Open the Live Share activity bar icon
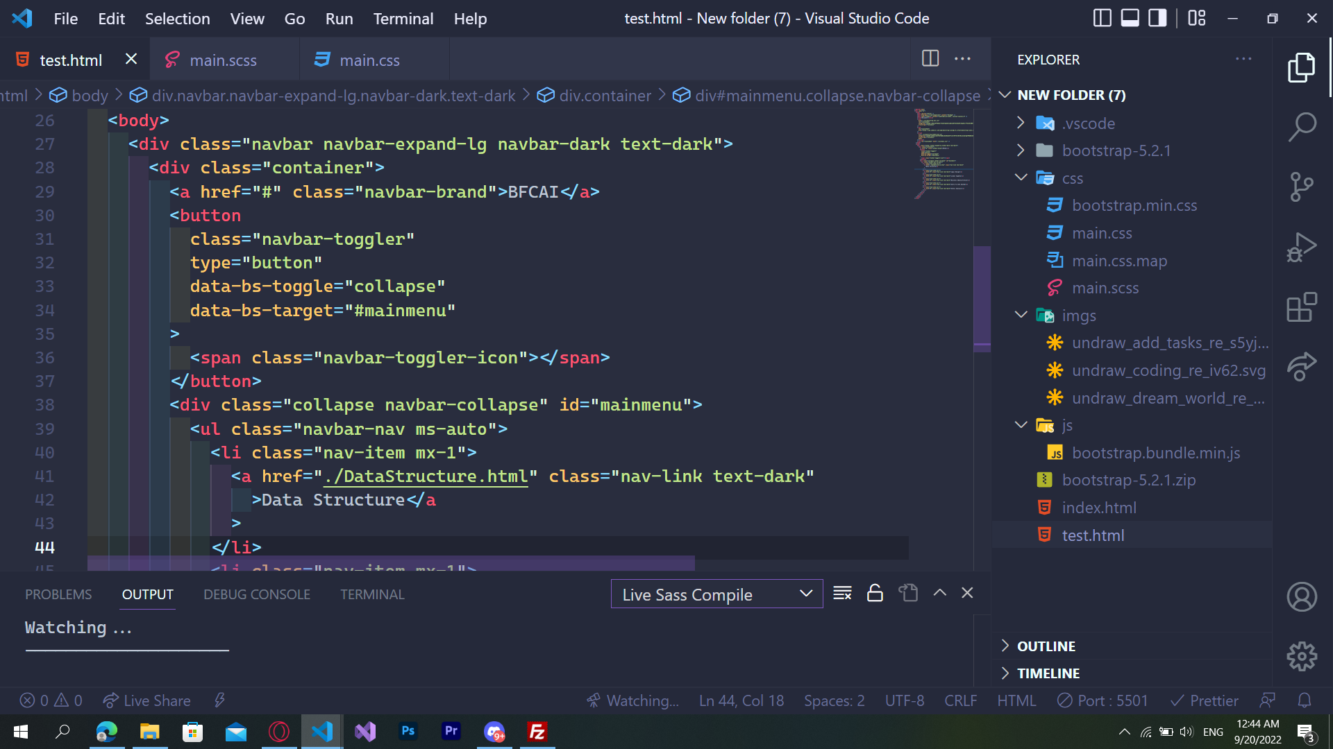The height and width of the screenshot is (749, 1333). [1301, 366]
